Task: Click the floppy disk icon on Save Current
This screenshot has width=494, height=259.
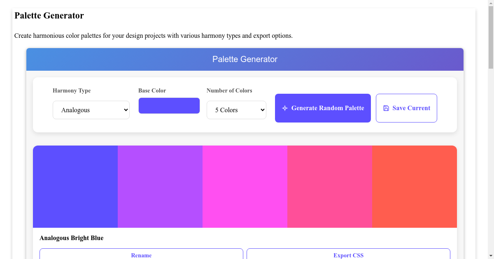Action: 386,108
